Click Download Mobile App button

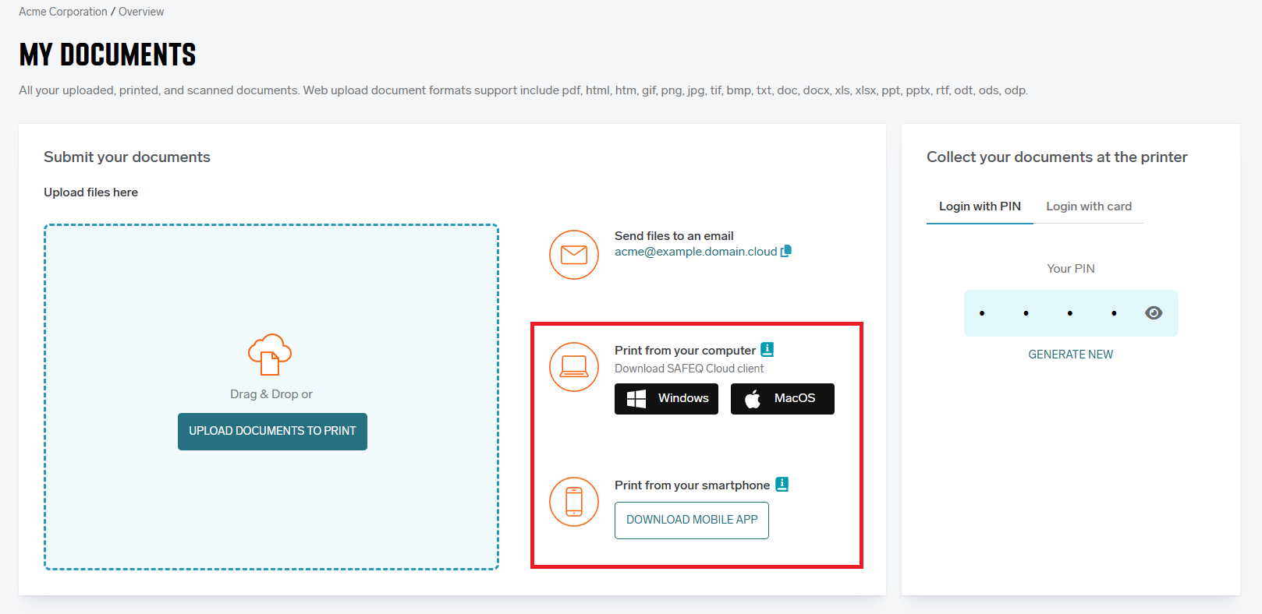[691, 520]
